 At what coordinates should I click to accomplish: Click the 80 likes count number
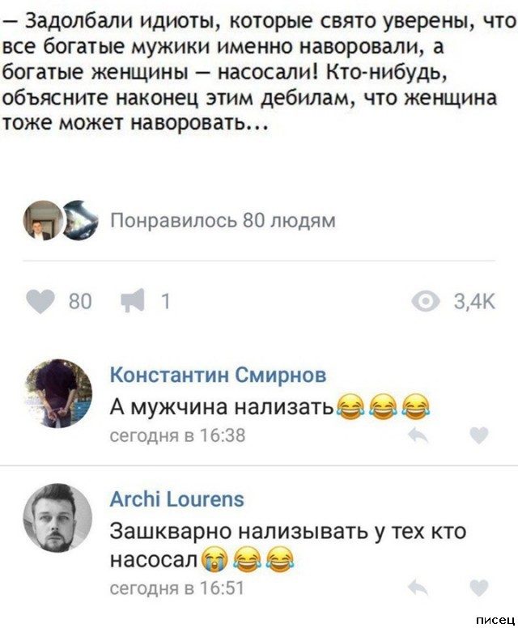coord(80,302)
